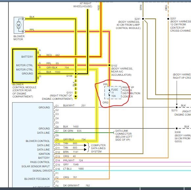Click the ORG 761 wire label

click(x=70, y=177)
